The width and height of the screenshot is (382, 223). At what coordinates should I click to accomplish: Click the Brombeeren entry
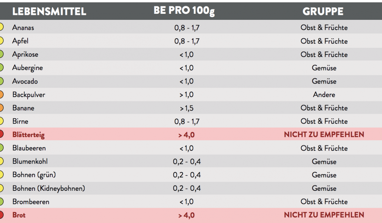(x=31, y=202)
